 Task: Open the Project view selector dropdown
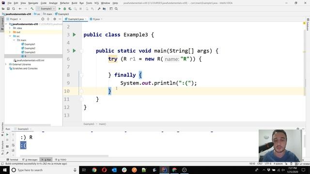[x=14, y=19]
